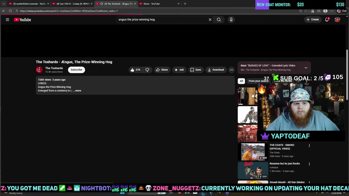Open browser settings and more menu
This screenshot has height=196, width=349.
pos(332,11)
